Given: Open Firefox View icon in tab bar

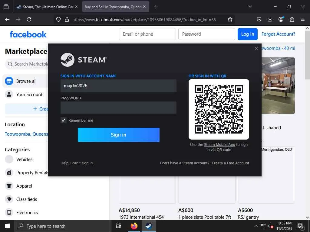Looking at the screenshot, I should pos(6,7).
